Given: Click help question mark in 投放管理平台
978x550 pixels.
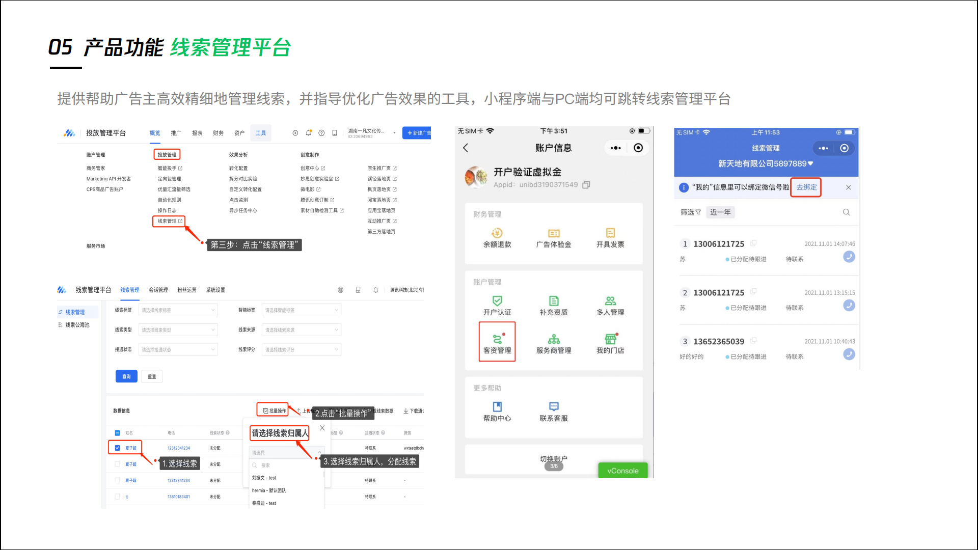Looking at the screenshot, I should (321, 133).
